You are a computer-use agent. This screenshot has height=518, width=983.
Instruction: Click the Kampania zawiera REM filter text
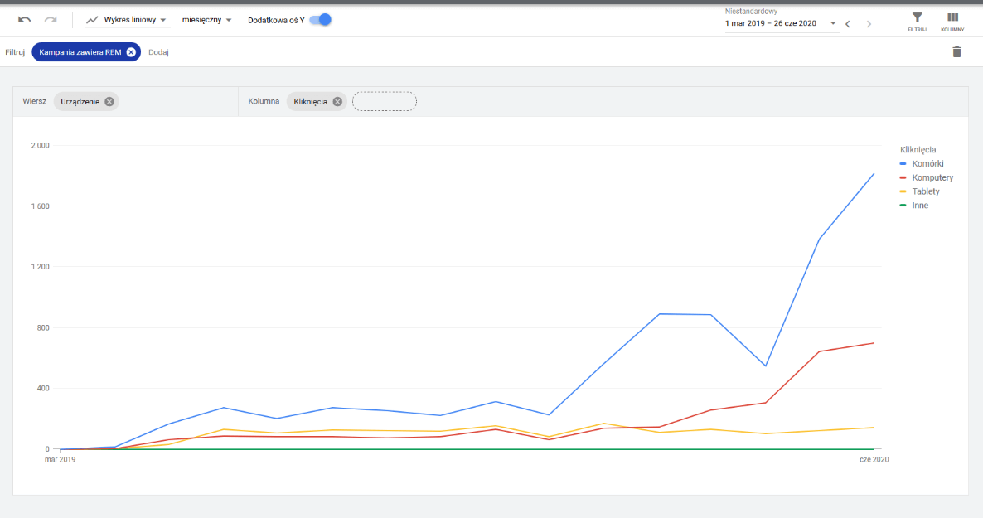point(80,52)
